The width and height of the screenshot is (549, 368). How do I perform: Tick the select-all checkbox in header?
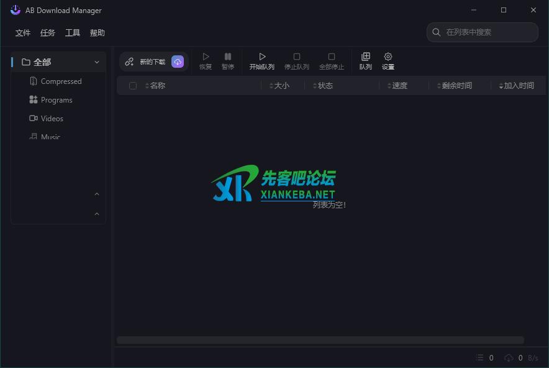(133, 86)
